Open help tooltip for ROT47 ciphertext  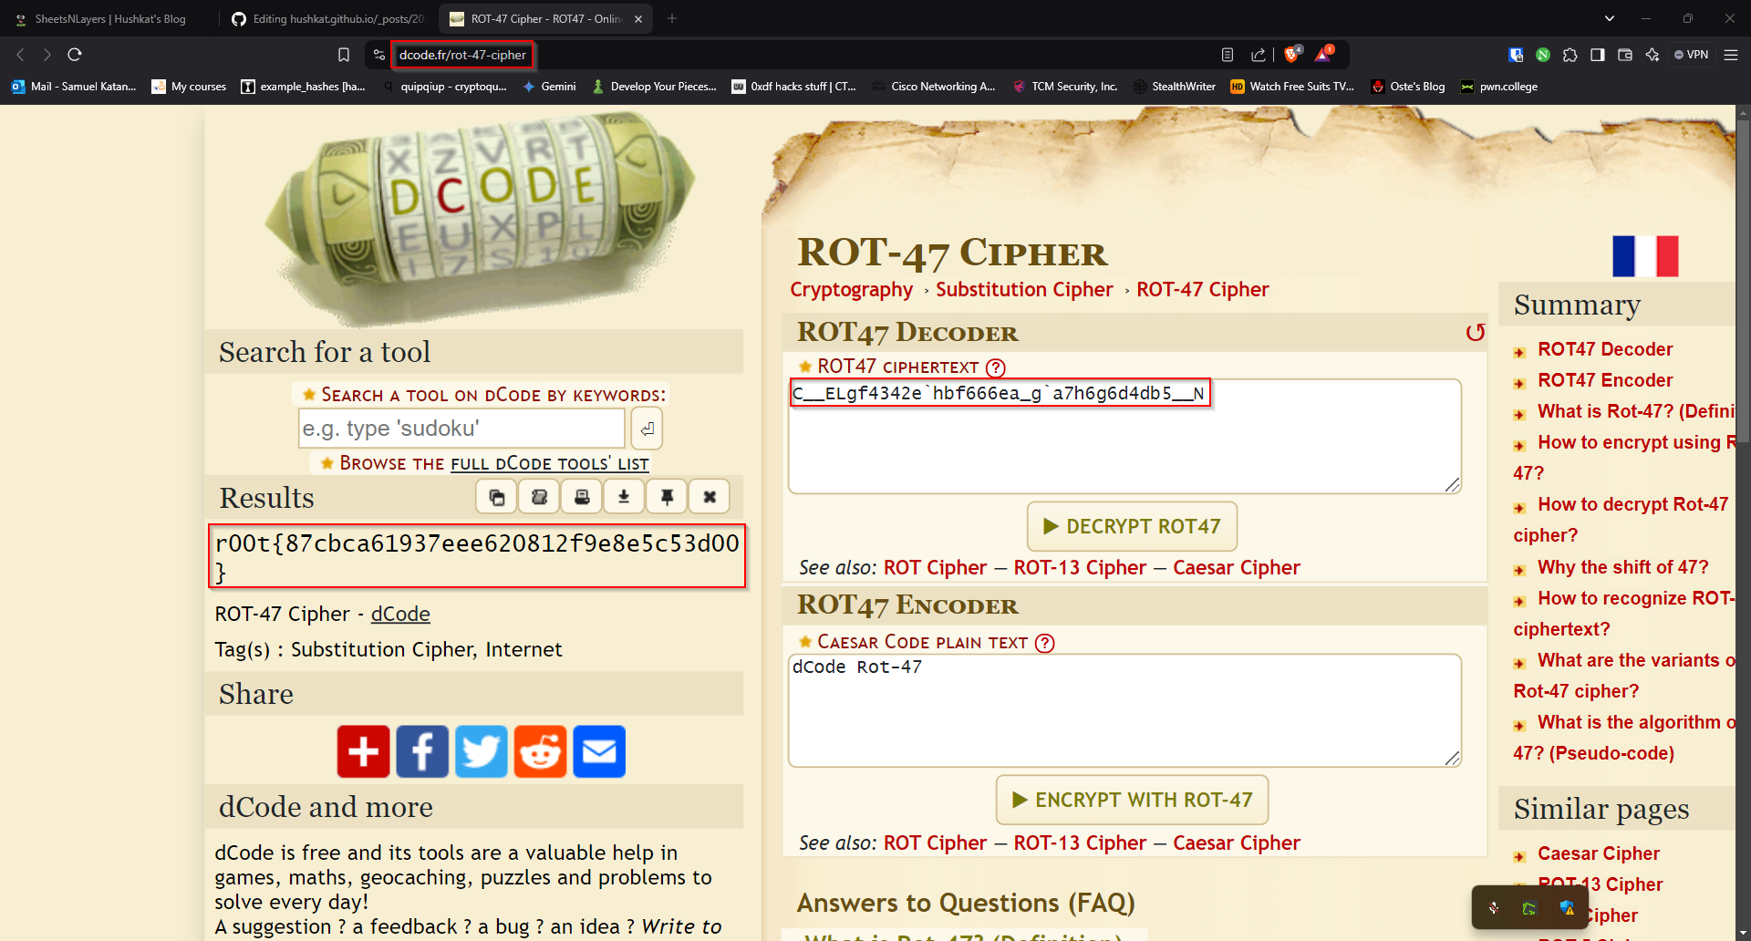(x=996, y=367)
